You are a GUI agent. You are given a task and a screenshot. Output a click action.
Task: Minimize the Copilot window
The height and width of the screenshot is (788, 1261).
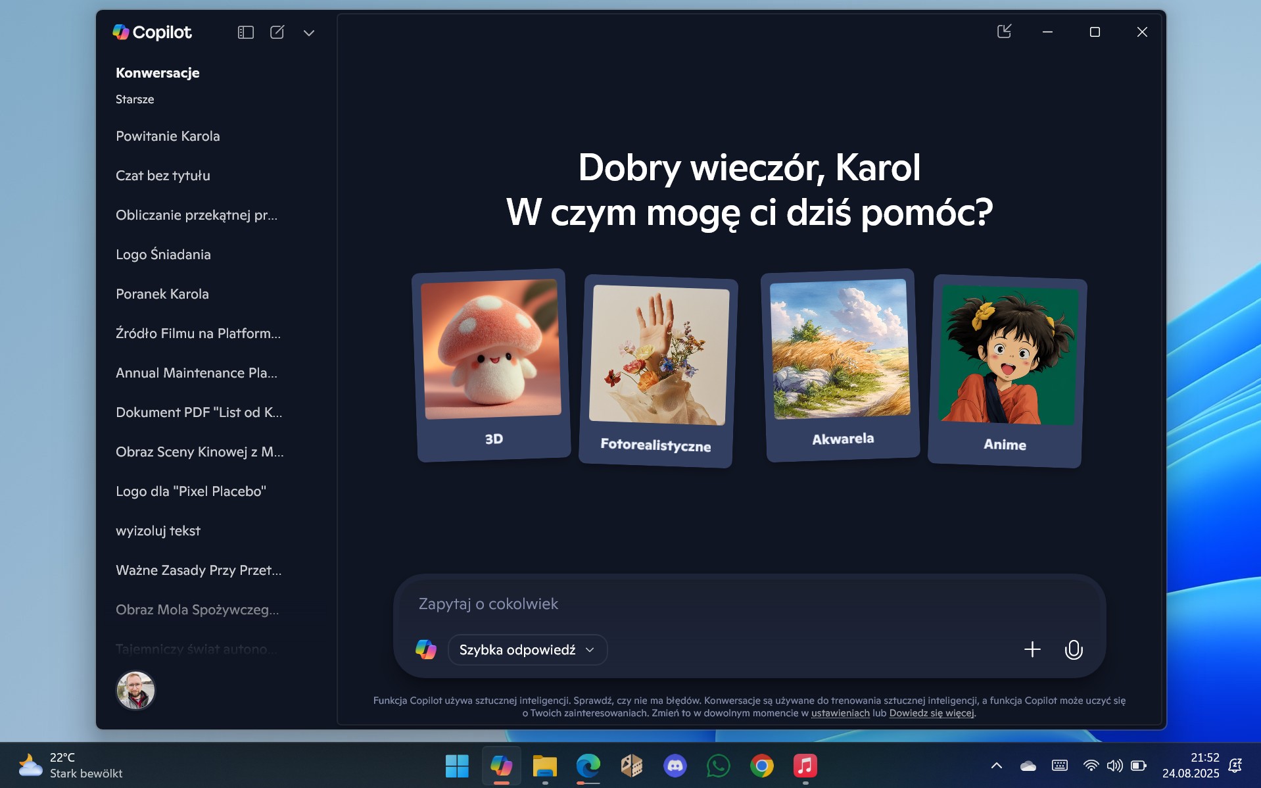point(1048,32)
